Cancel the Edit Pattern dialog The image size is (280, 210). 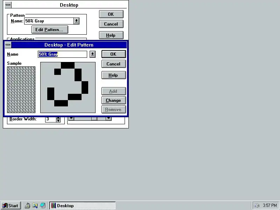point(113,64)
